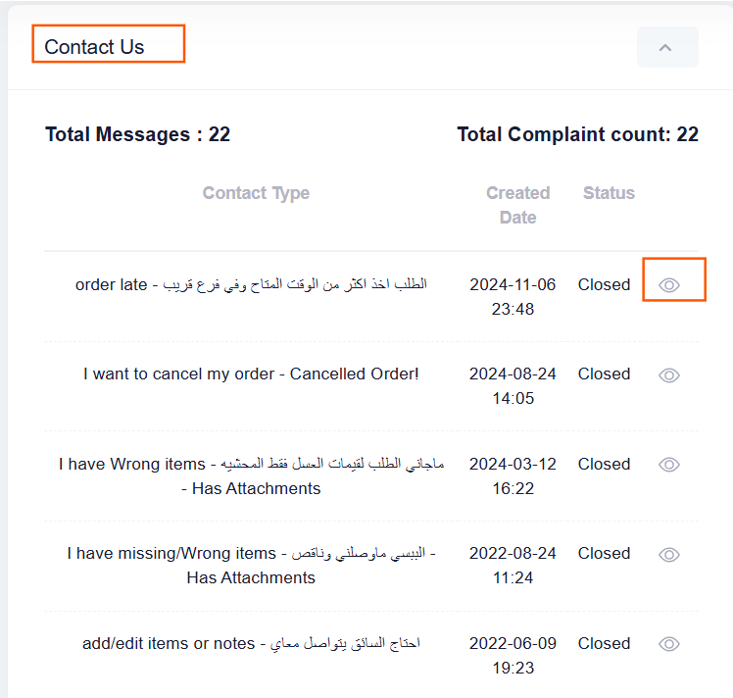
Task: Select the I want to cancel my order row
Action: [x=251, y=374]
